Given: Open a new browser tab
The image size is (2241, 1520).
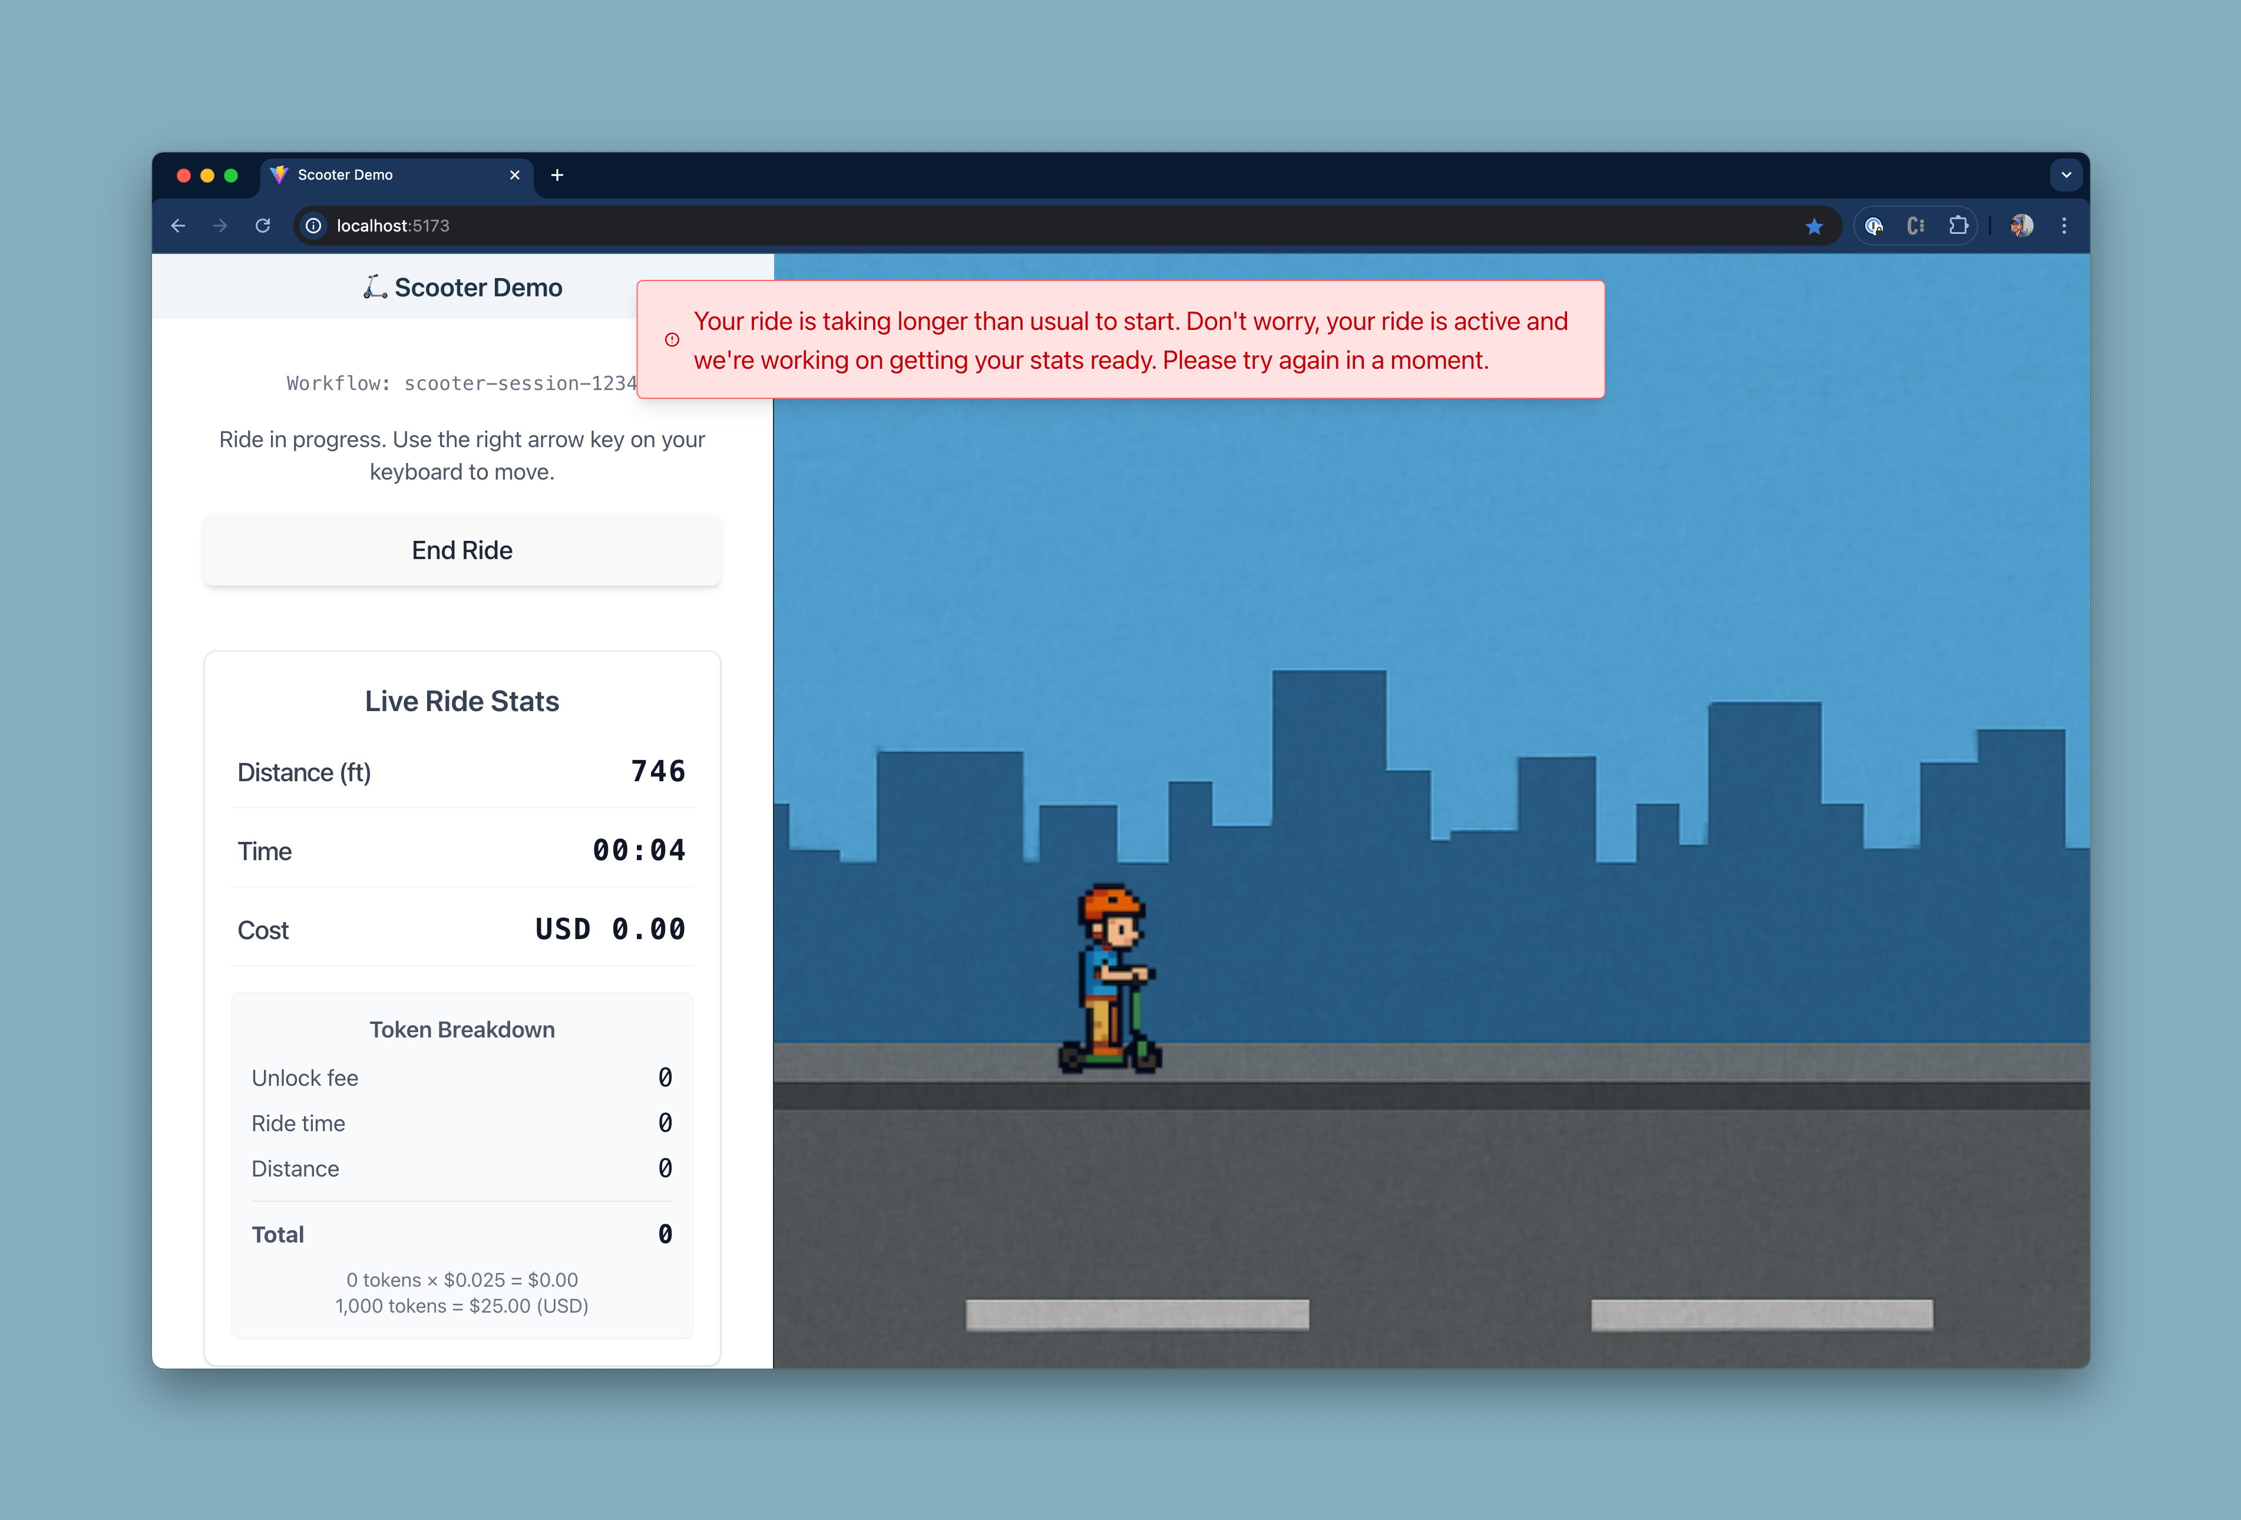Looking at the screenshot, I should coord(556,174).
